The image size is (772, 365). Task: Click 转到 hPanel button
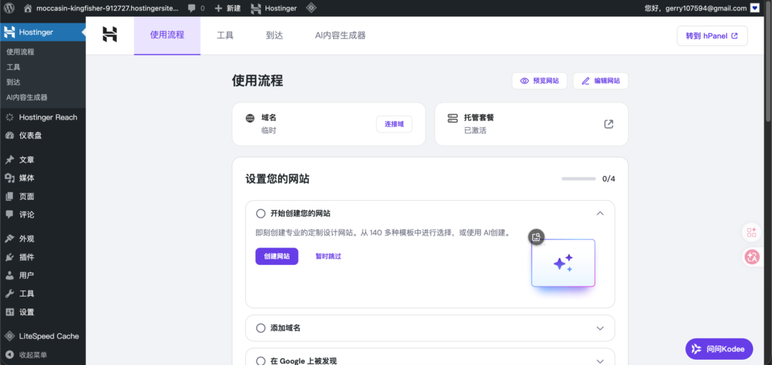(x=712, y=36)
